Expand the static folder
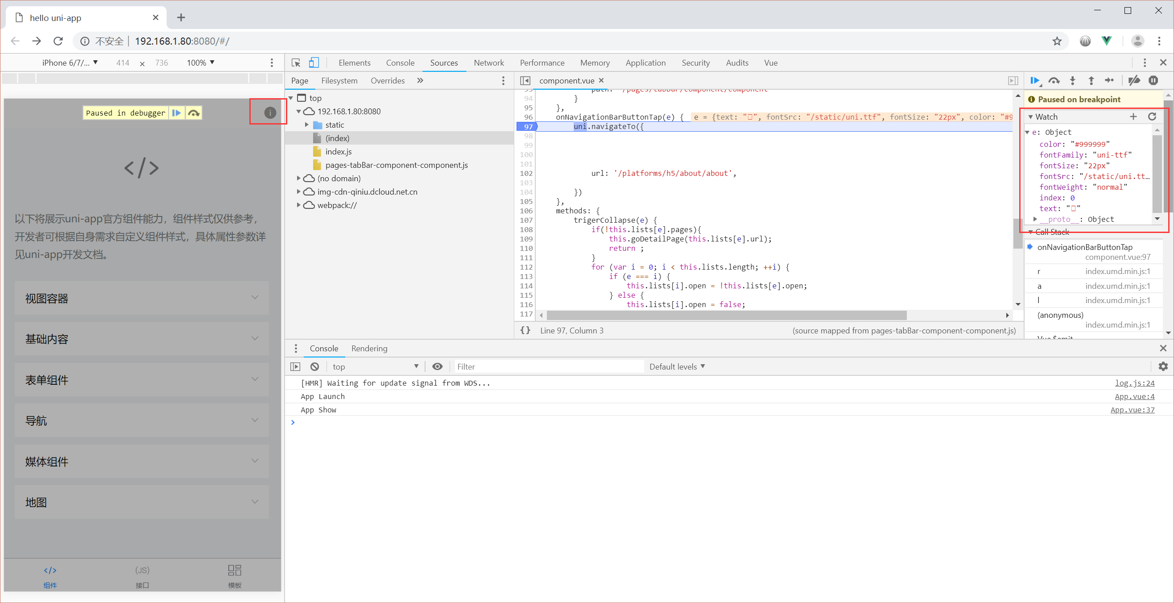 [307, 125]
